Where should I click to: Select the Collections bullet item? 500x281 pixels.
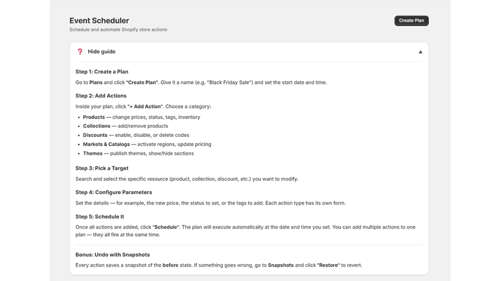[x=126, y=126]
